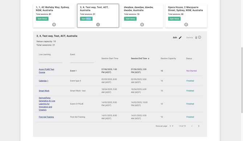The height and width of the screenshot is (141, 243).
Task: Expand the dwadaw venue card chevron
Action: [142, 25]
